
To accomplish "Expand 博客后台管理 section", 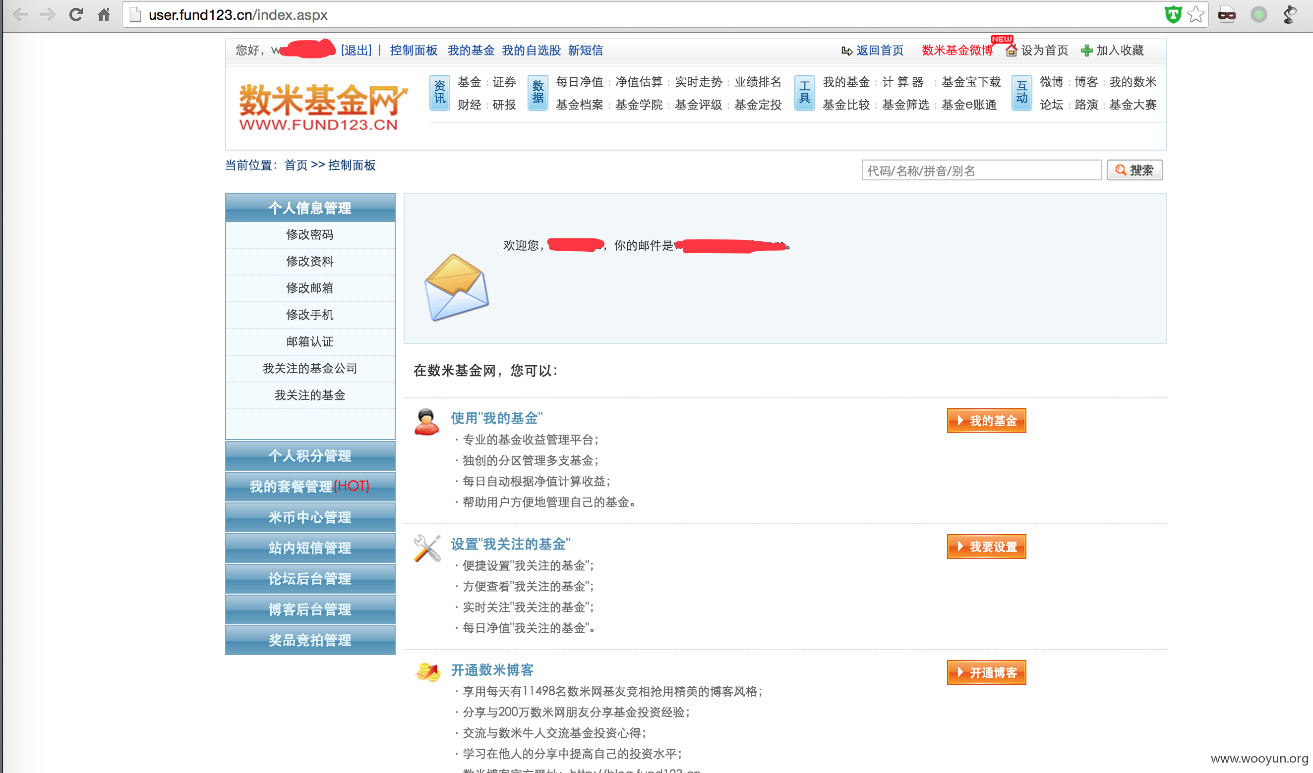I will [310, 609].
